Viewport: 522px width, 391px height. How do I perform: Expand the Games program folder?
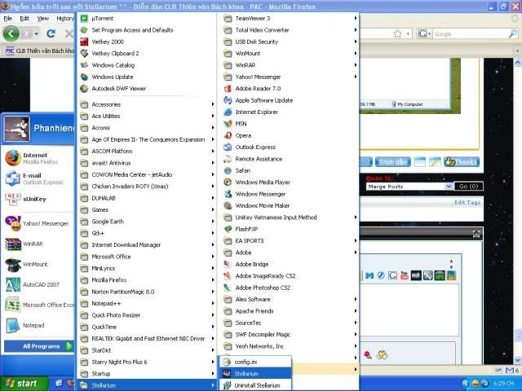tap(100, 209)
